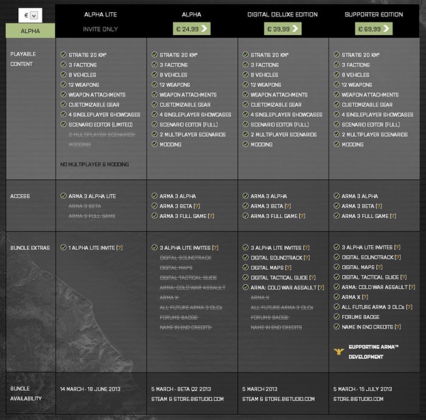Open the € currency dropdown

(x=30, y=15)
